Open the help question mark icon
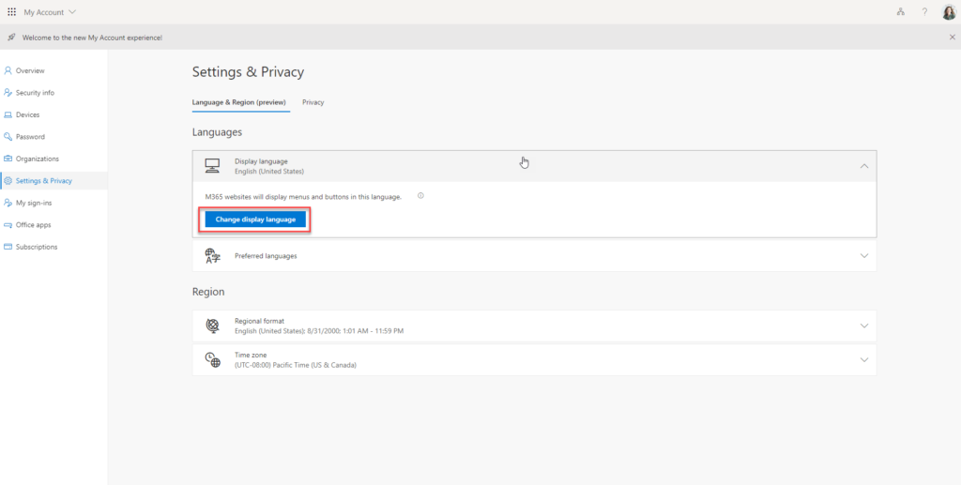Screen dimensions: 961x485 [924, 12]
